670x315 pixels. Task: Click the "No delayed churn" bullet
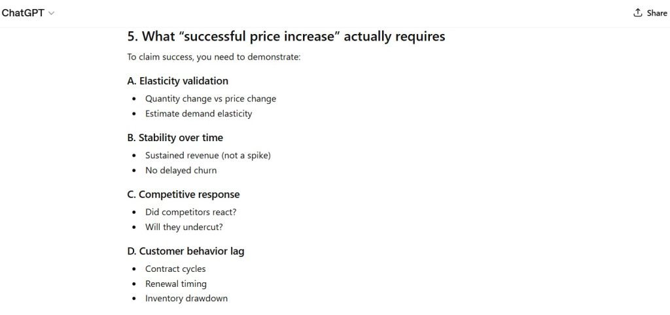pyautogui.click(x=181, y=171)
